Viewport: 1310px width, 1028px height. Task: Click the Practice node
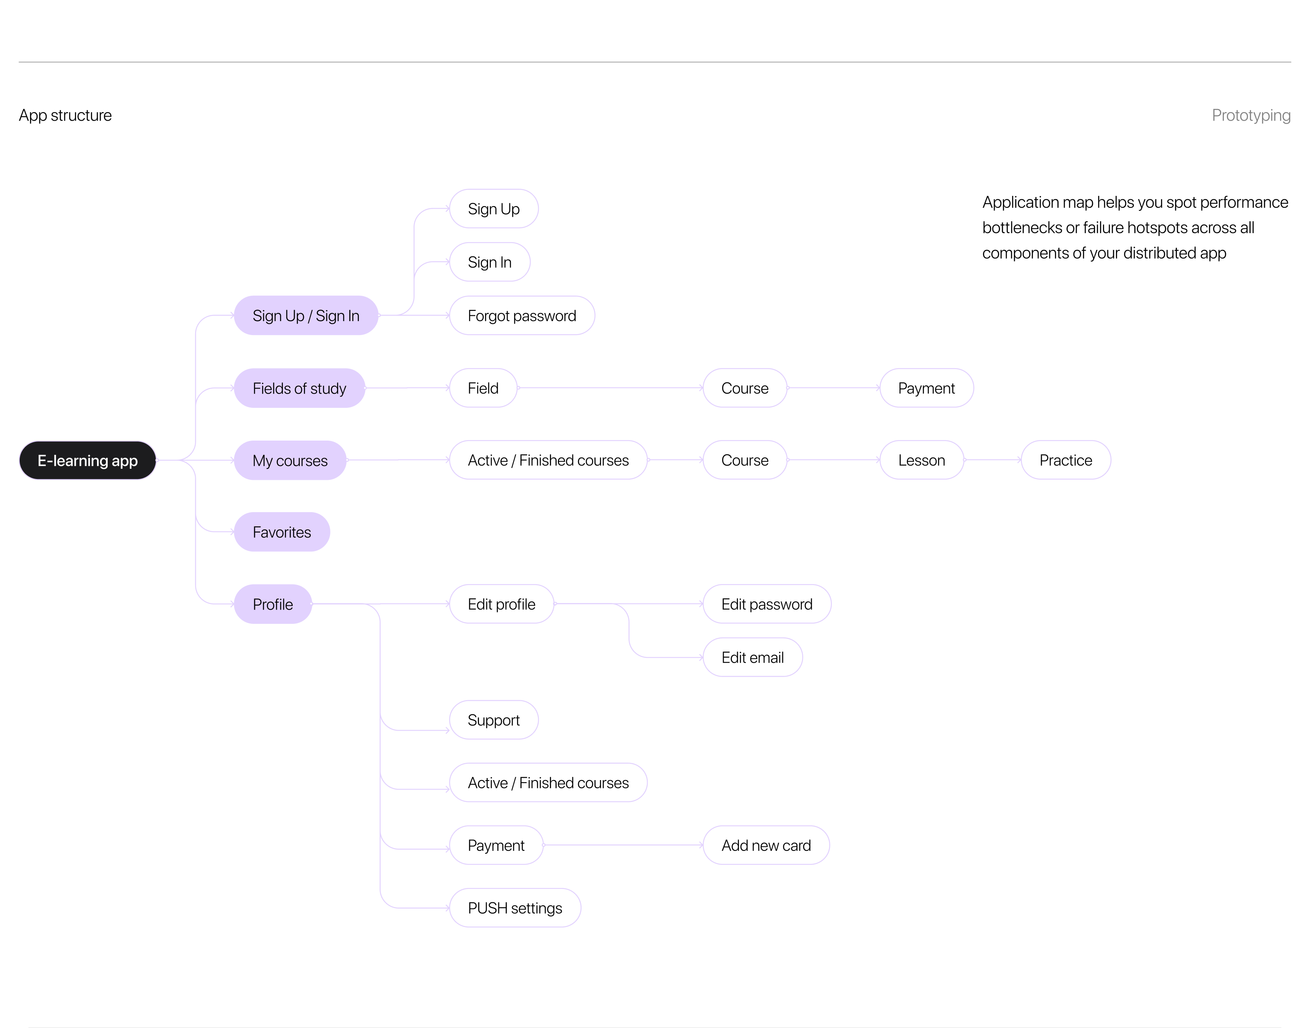click(1065, 461)
